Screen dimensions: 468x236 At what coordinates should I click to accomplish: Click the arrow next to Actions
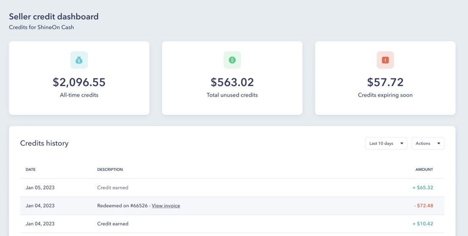click(x=439, y=144)
